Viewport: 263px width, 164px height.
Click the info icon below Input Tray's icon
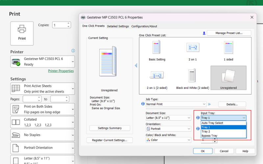pos(198,129)
